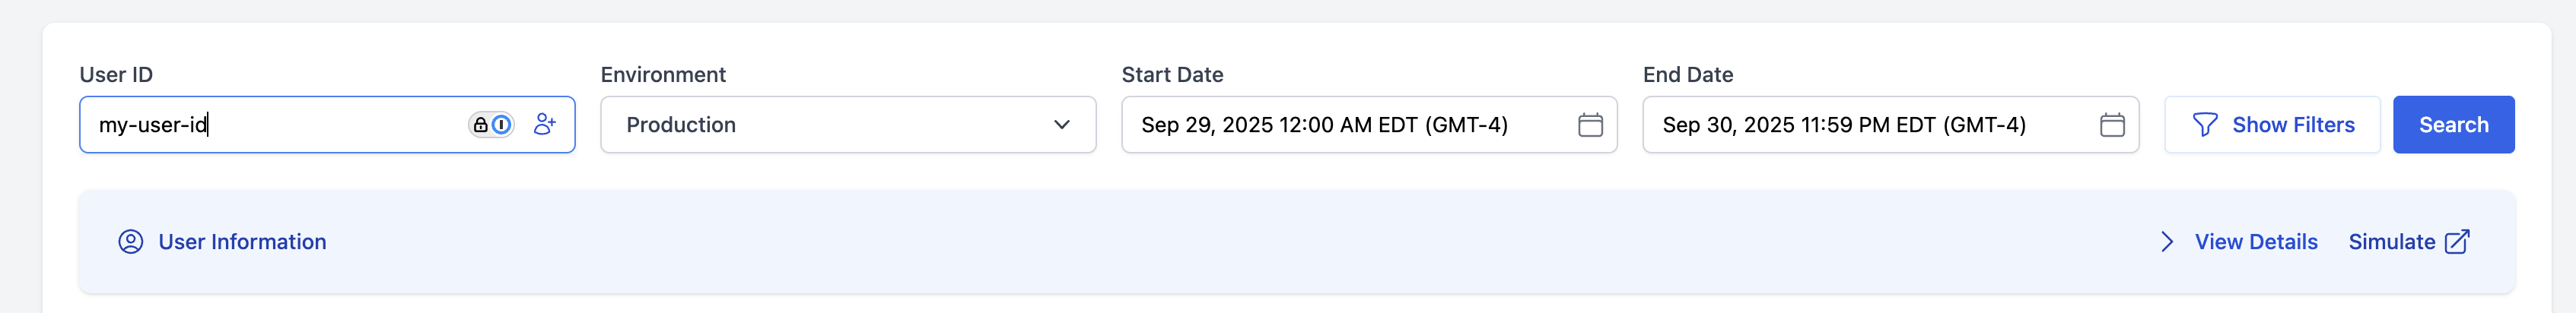Open the View Details link
The image size is (2576, 313).
tap(2256, 242)
